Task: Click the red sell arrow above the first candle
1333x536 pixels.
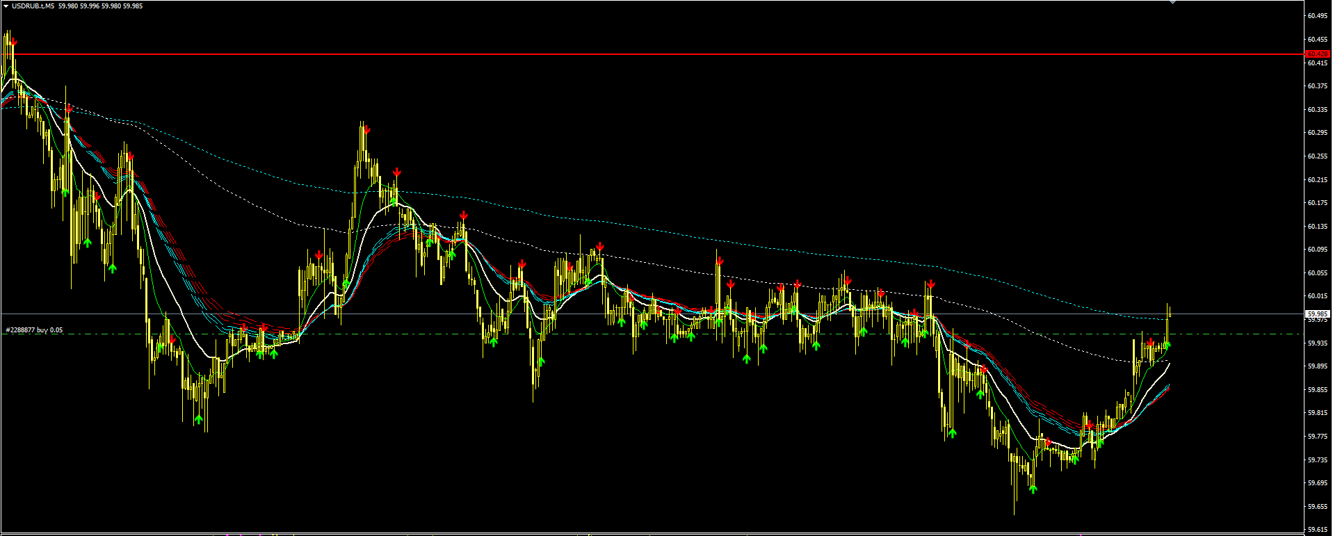Action: pyautogui.click(x=13, y=42)
